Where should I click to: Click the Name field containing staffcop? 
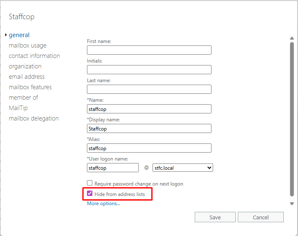[x=149, y=109]
